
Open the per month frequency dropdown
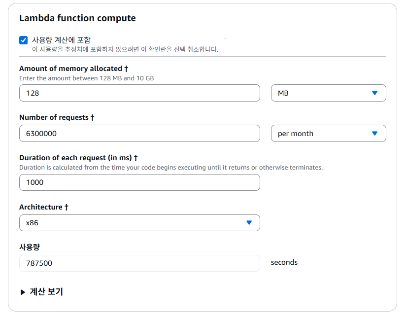tap(328, 133)
